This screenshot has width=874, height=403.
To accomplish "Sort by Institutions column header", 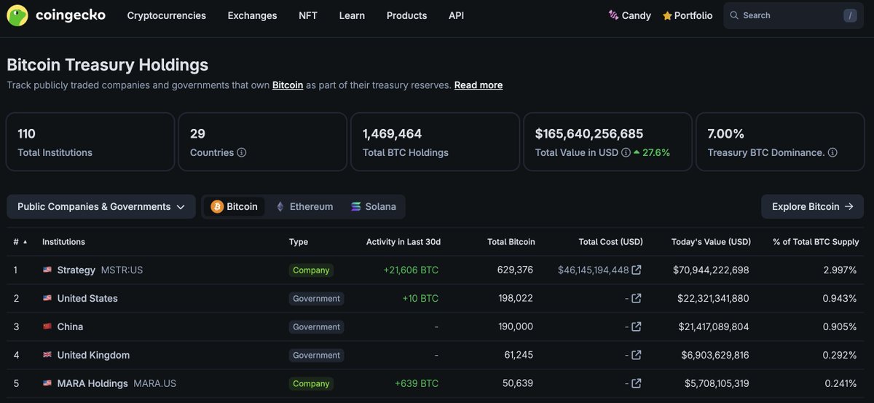I will tap(63, 242).
